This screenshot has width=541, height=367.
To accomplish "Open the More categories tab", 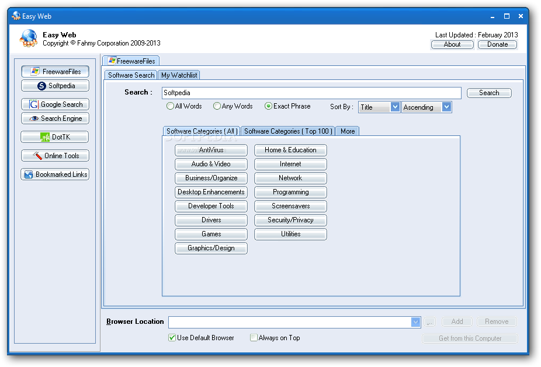I will (x=348, y=131).
